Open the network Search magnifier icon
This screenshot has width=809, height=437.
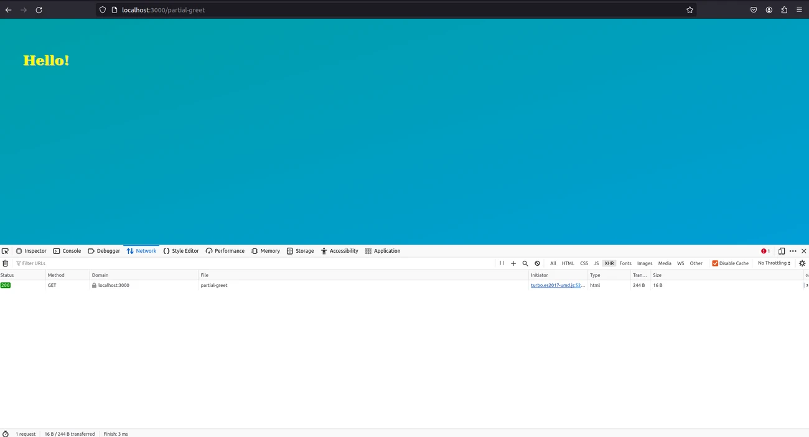click(525, 263)
